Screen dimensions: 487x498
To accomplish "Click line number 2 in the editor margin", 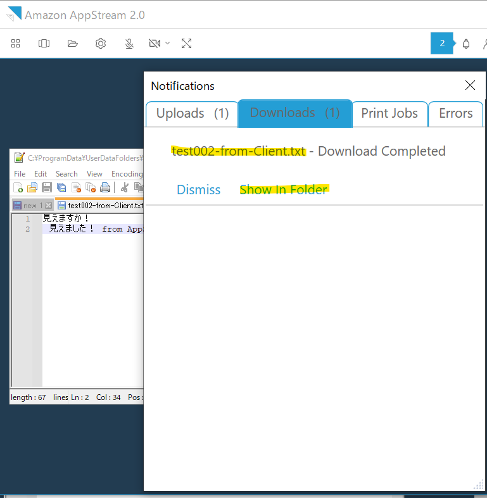I will tap(28, 229).
